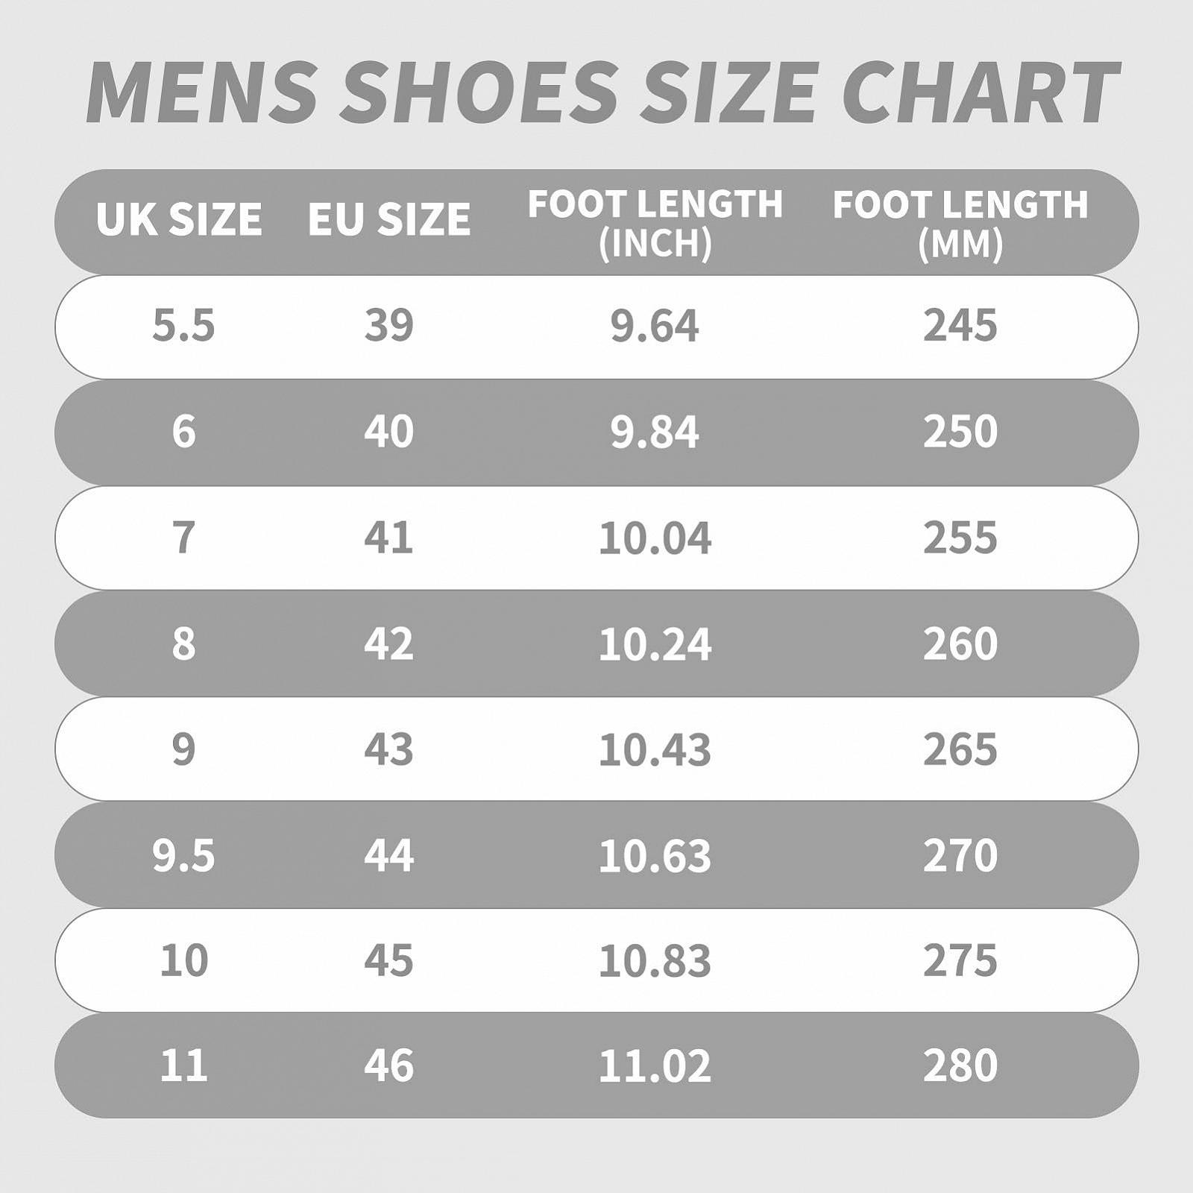Image resolution: width=1193 pixels, height=1193 pixels.
Task: Click the UK SIZE column header
Action: 179,219
